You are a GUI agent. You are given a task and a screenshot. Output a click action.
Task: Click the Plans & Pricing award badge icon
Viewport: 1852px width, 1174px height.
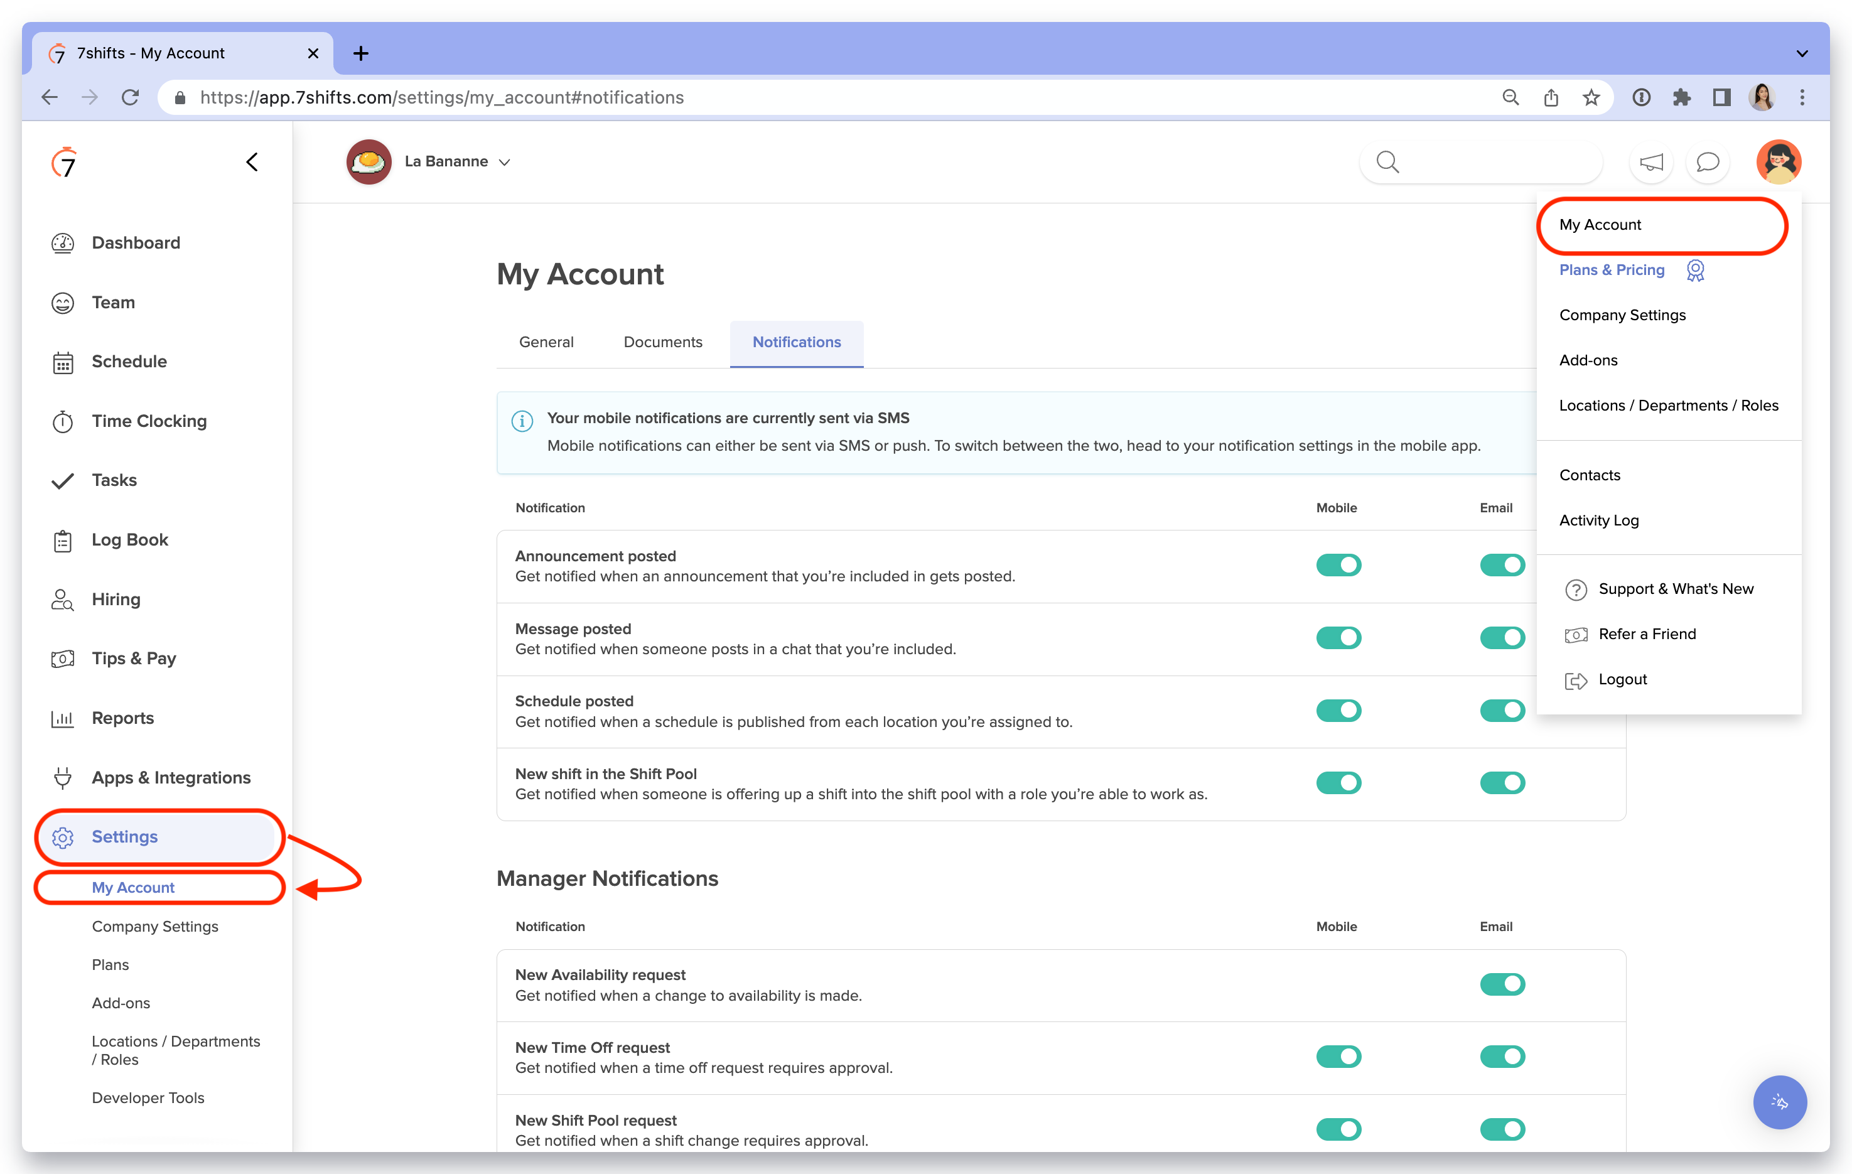tap(1695, 270)
